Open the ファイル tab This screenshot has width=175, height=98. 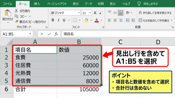(7, 4)
